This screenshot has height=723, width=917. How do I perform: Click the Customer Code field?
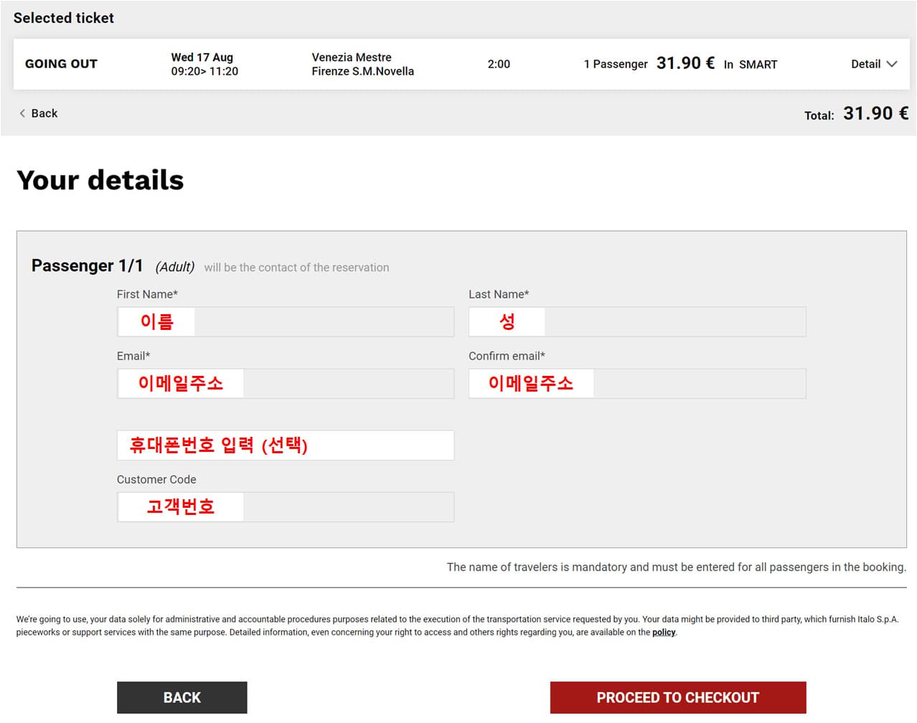point(286,507)
